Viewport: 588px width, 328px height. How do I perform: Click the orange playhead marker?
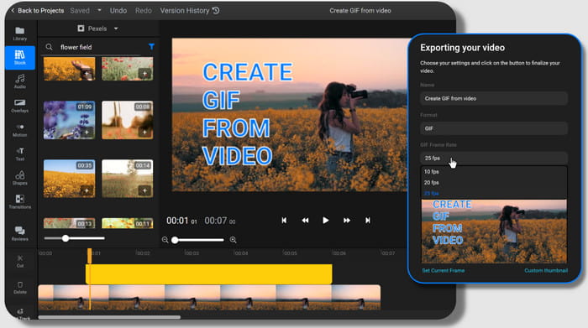(x=89, y=256)
